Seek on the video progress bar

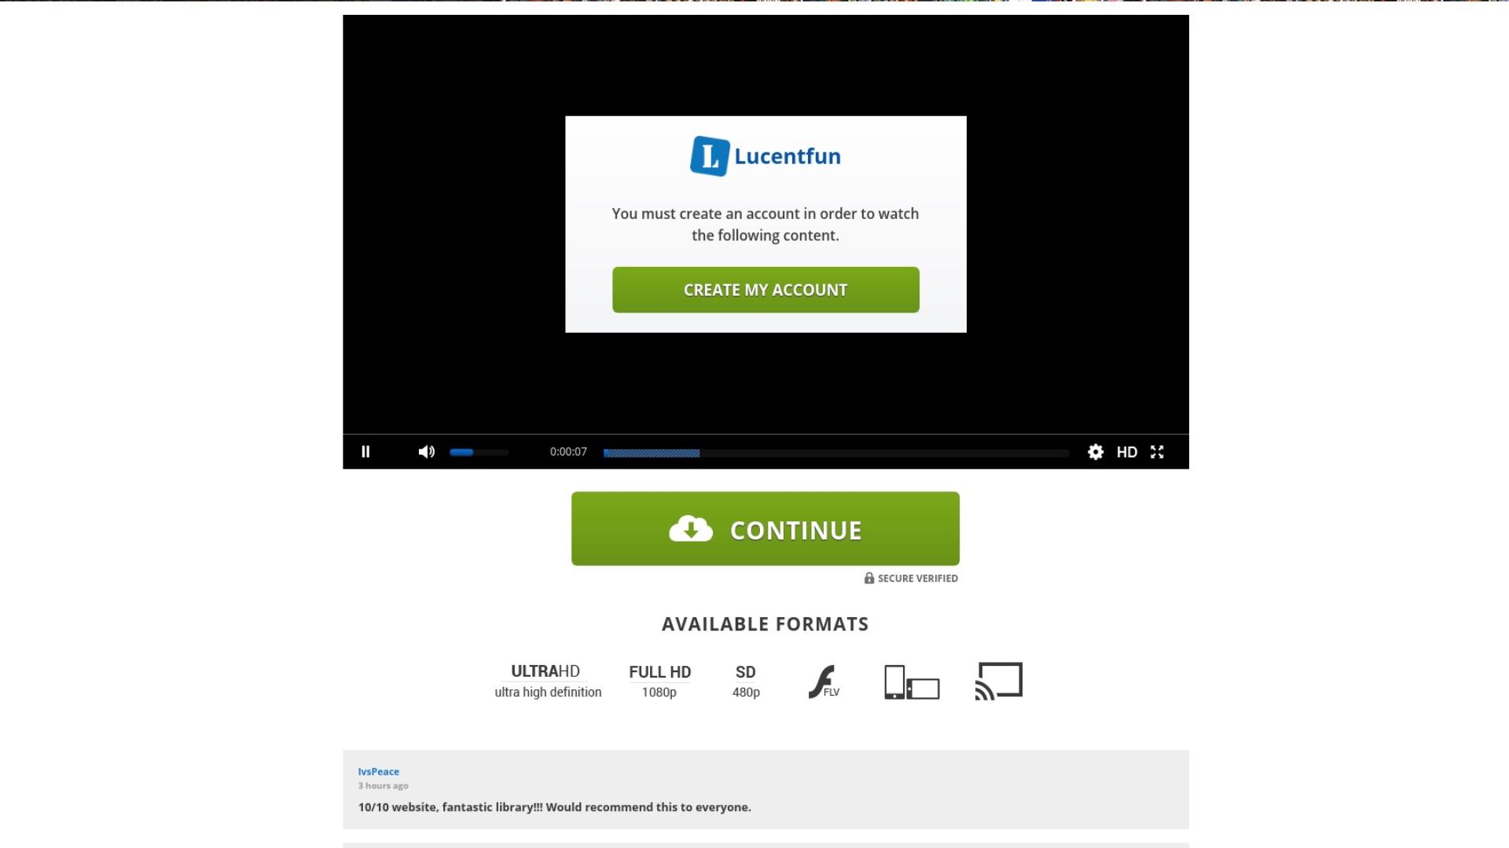[836, 453]
